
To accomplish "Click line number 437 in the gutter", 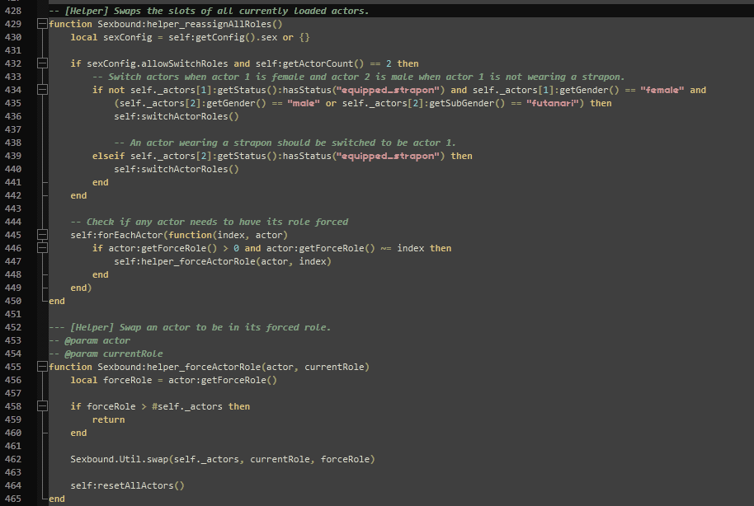I will click(x=13, y=129).
